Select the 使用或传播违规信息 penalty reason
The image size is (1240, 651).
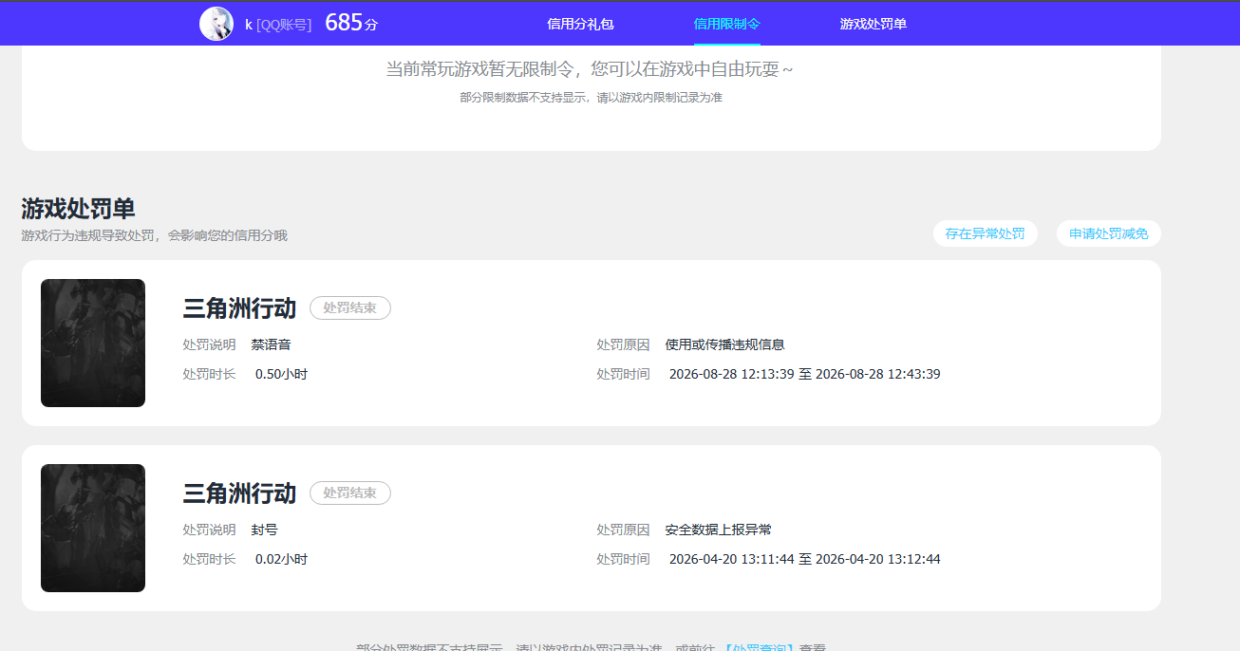click(725, 344)
